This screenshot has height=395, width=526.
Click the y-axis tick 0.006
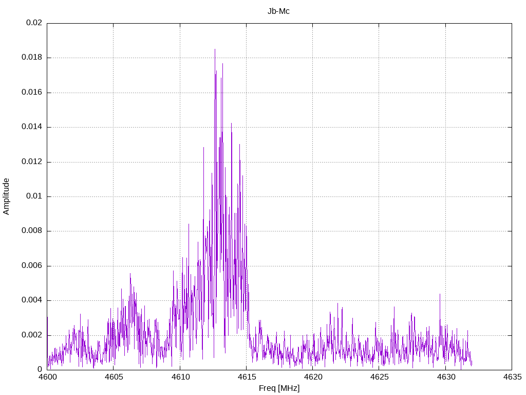point(32,266)
